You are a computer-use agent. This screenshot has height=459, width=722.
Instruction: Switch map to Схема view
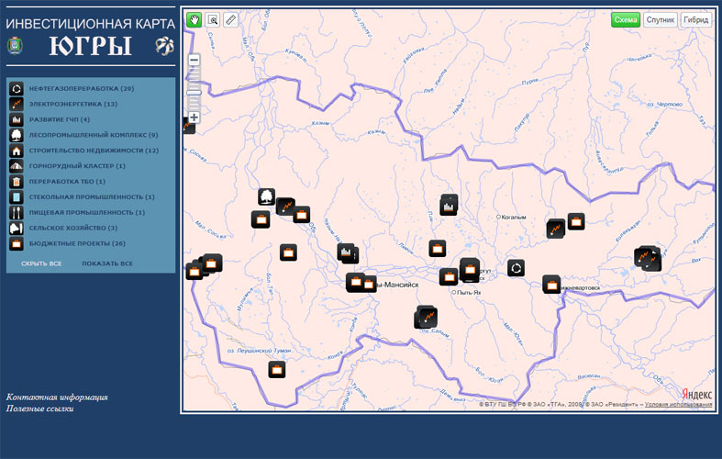(626, 20)
